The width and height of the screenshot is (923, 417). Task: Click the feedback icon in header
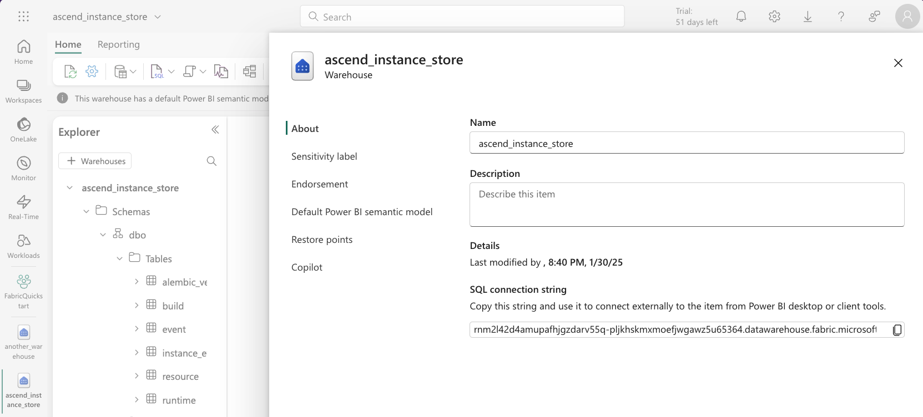click(874, 17)
